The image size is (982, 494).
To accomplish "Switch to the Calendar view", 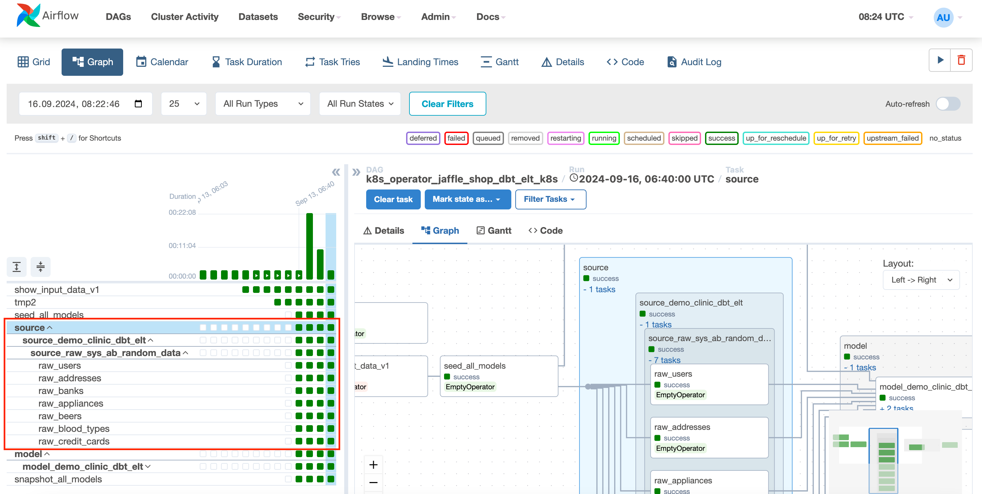I will pyautogui.click(x=162, y=62).
